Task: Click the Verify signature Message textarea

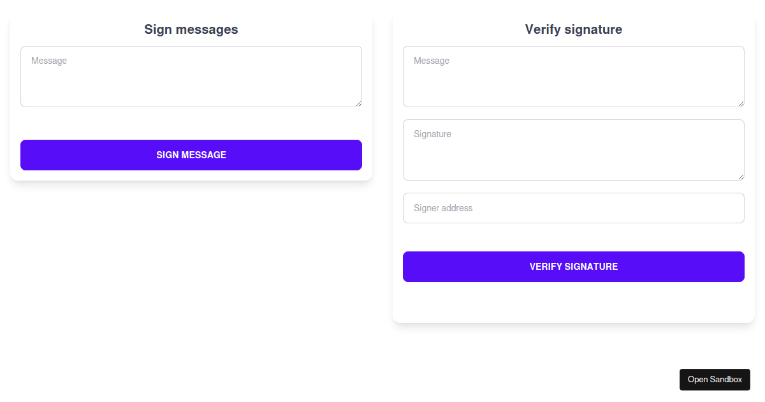Action: 574,76
